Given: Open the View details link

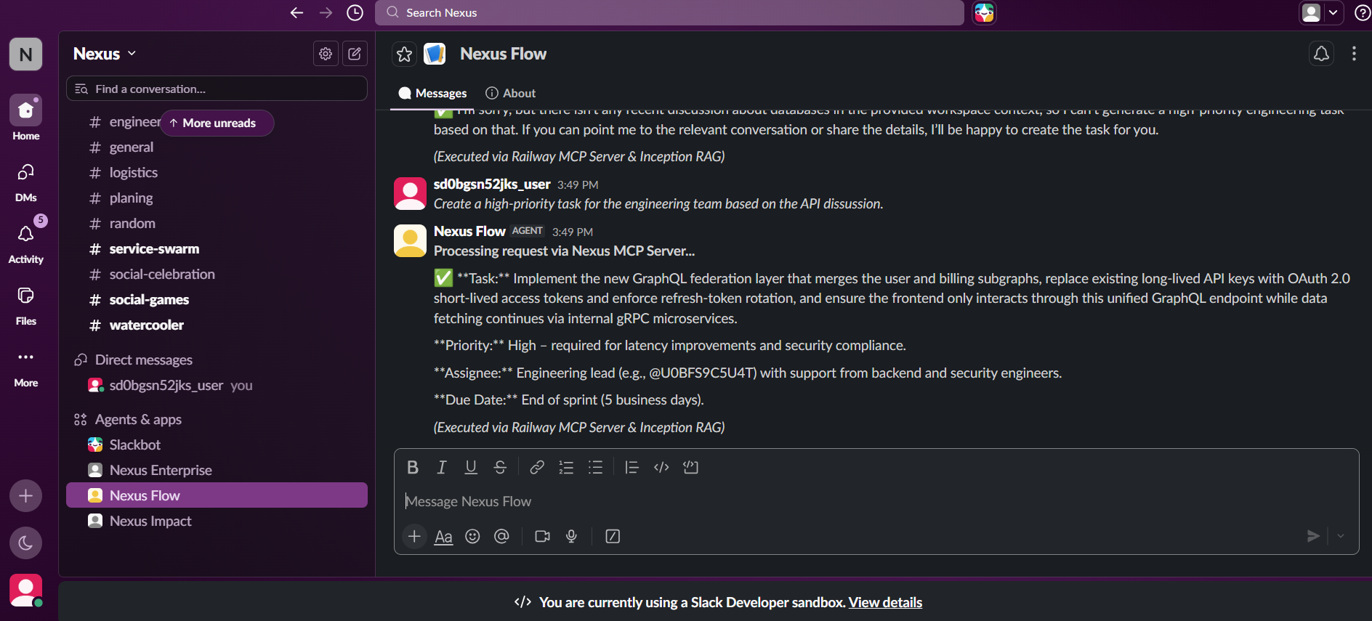Looking at the screenshot, I should pyautogui.click(x=885, y=602).
